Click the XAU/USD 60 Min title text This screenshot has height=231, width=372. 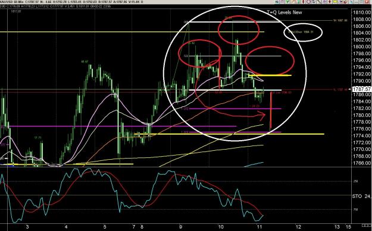pos(11,2)
